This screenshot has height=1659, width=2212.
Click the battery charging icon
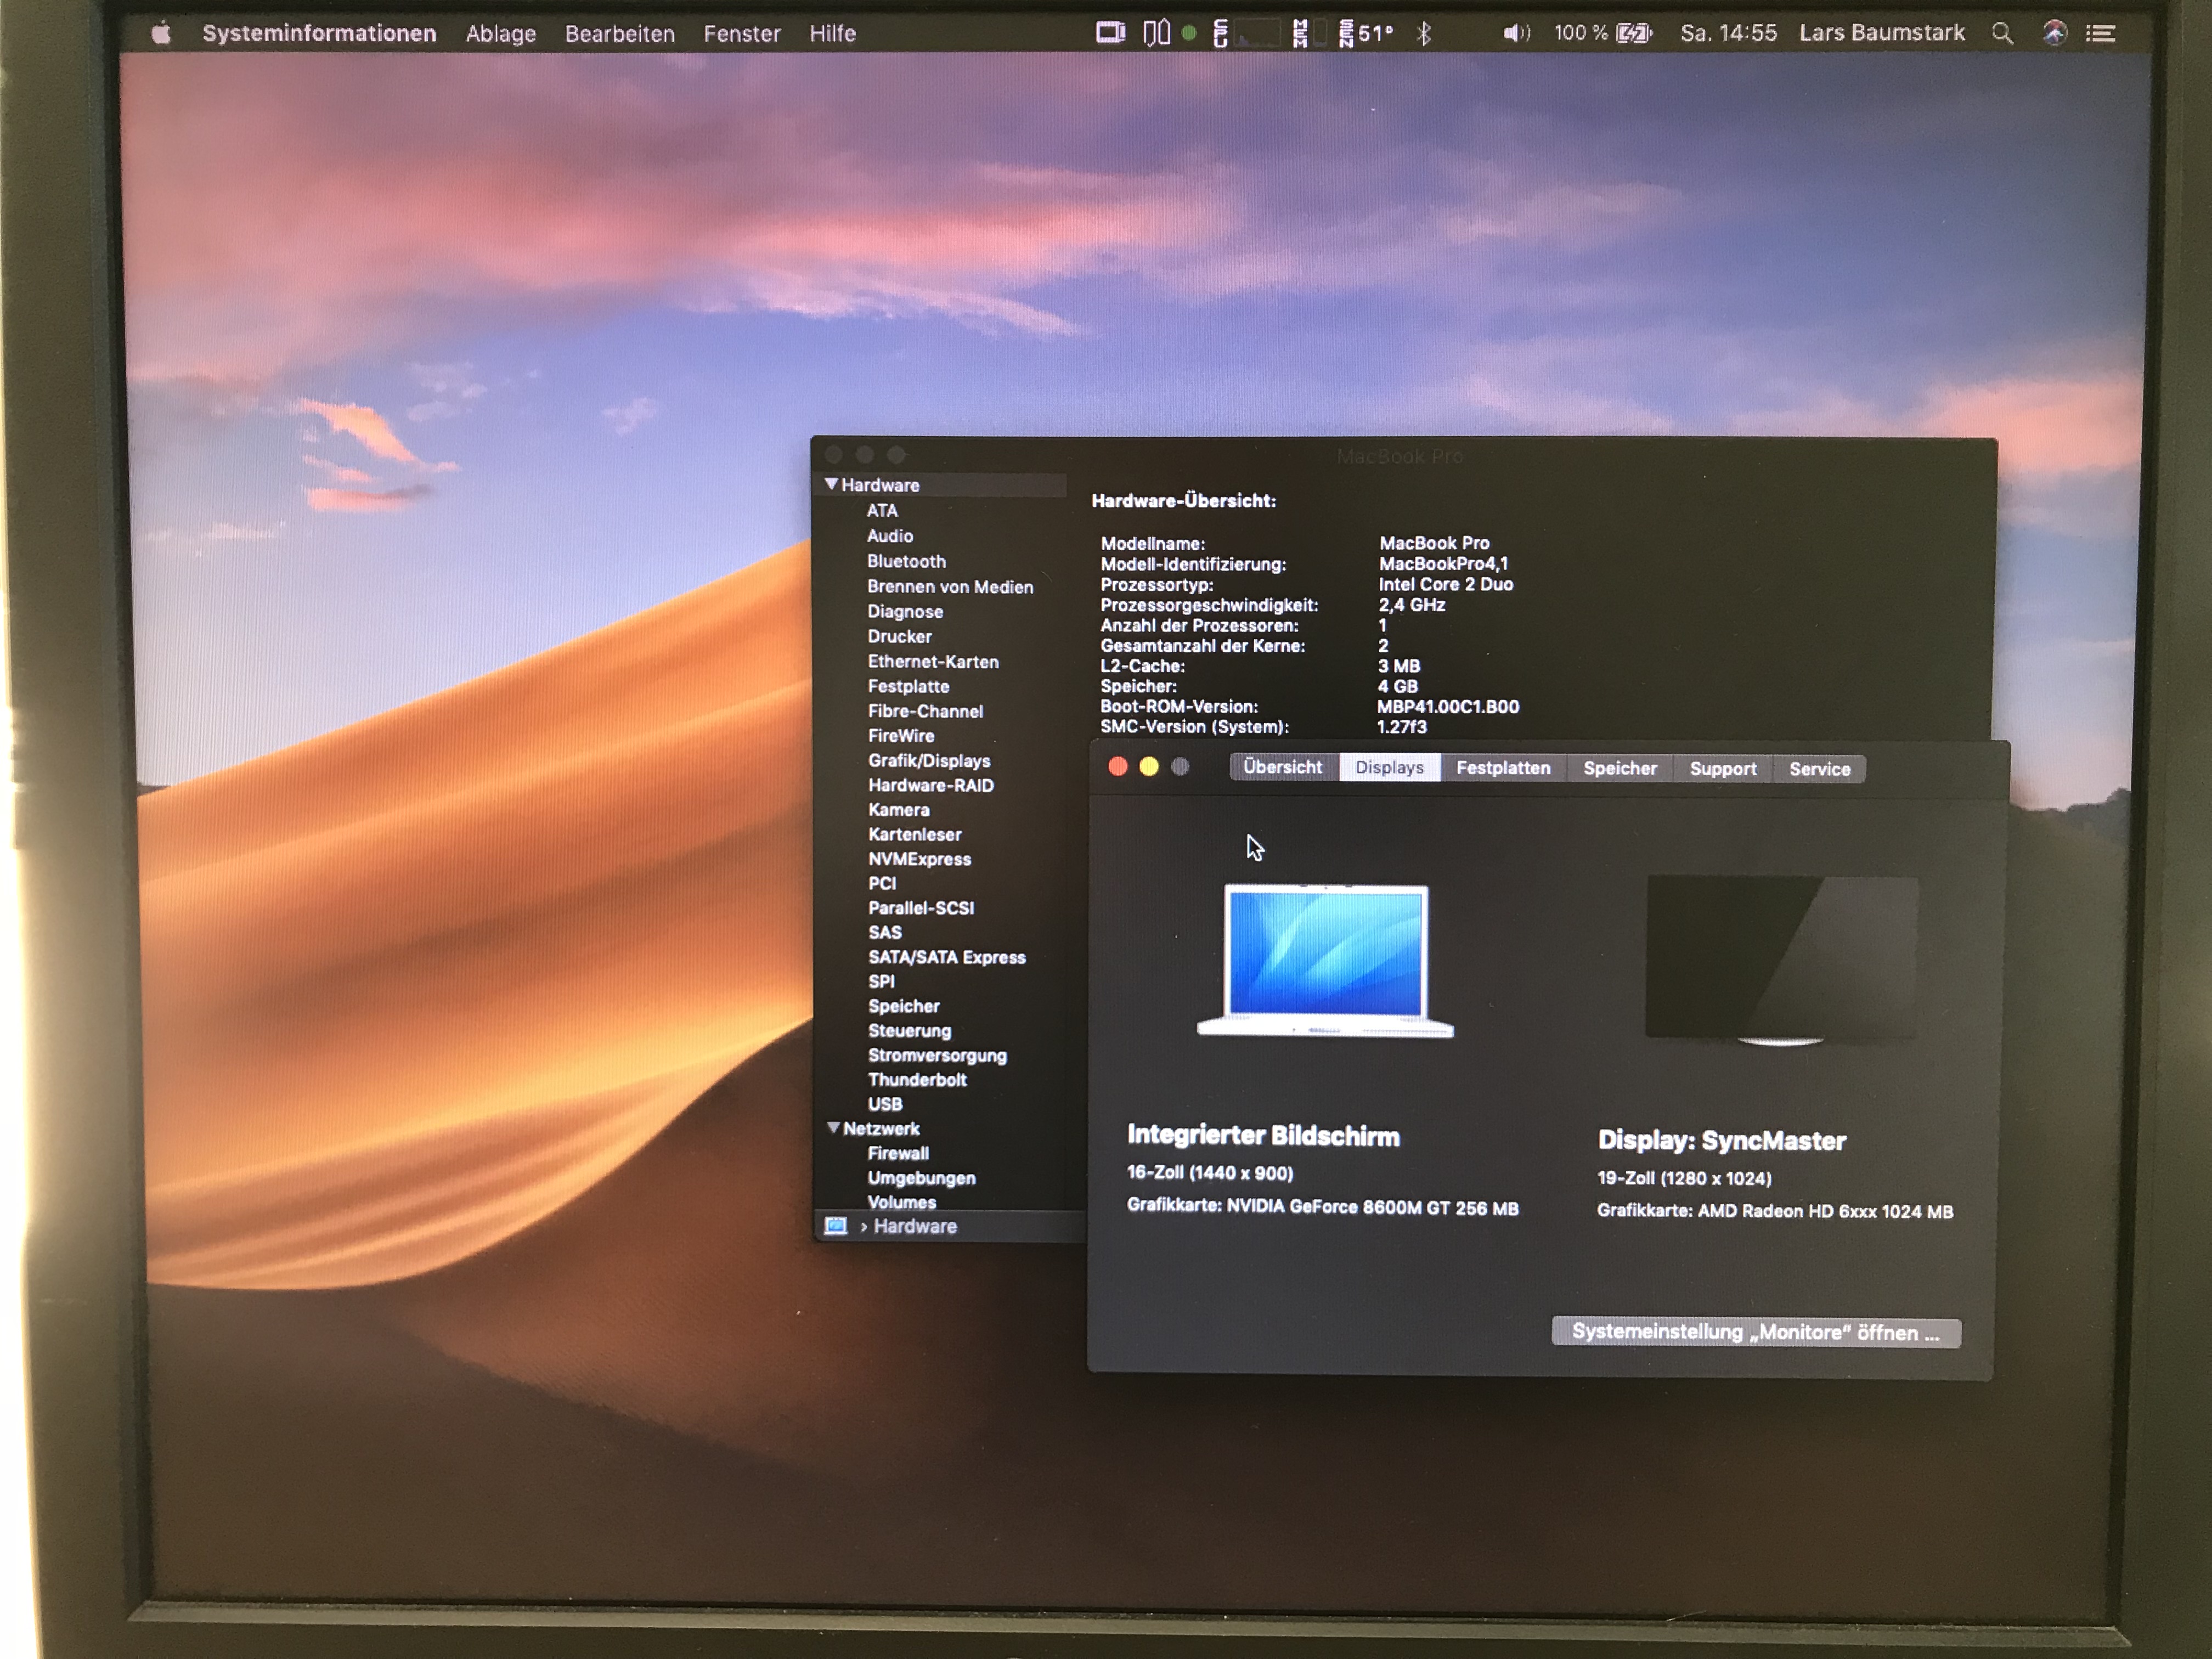pos(1635,33)
